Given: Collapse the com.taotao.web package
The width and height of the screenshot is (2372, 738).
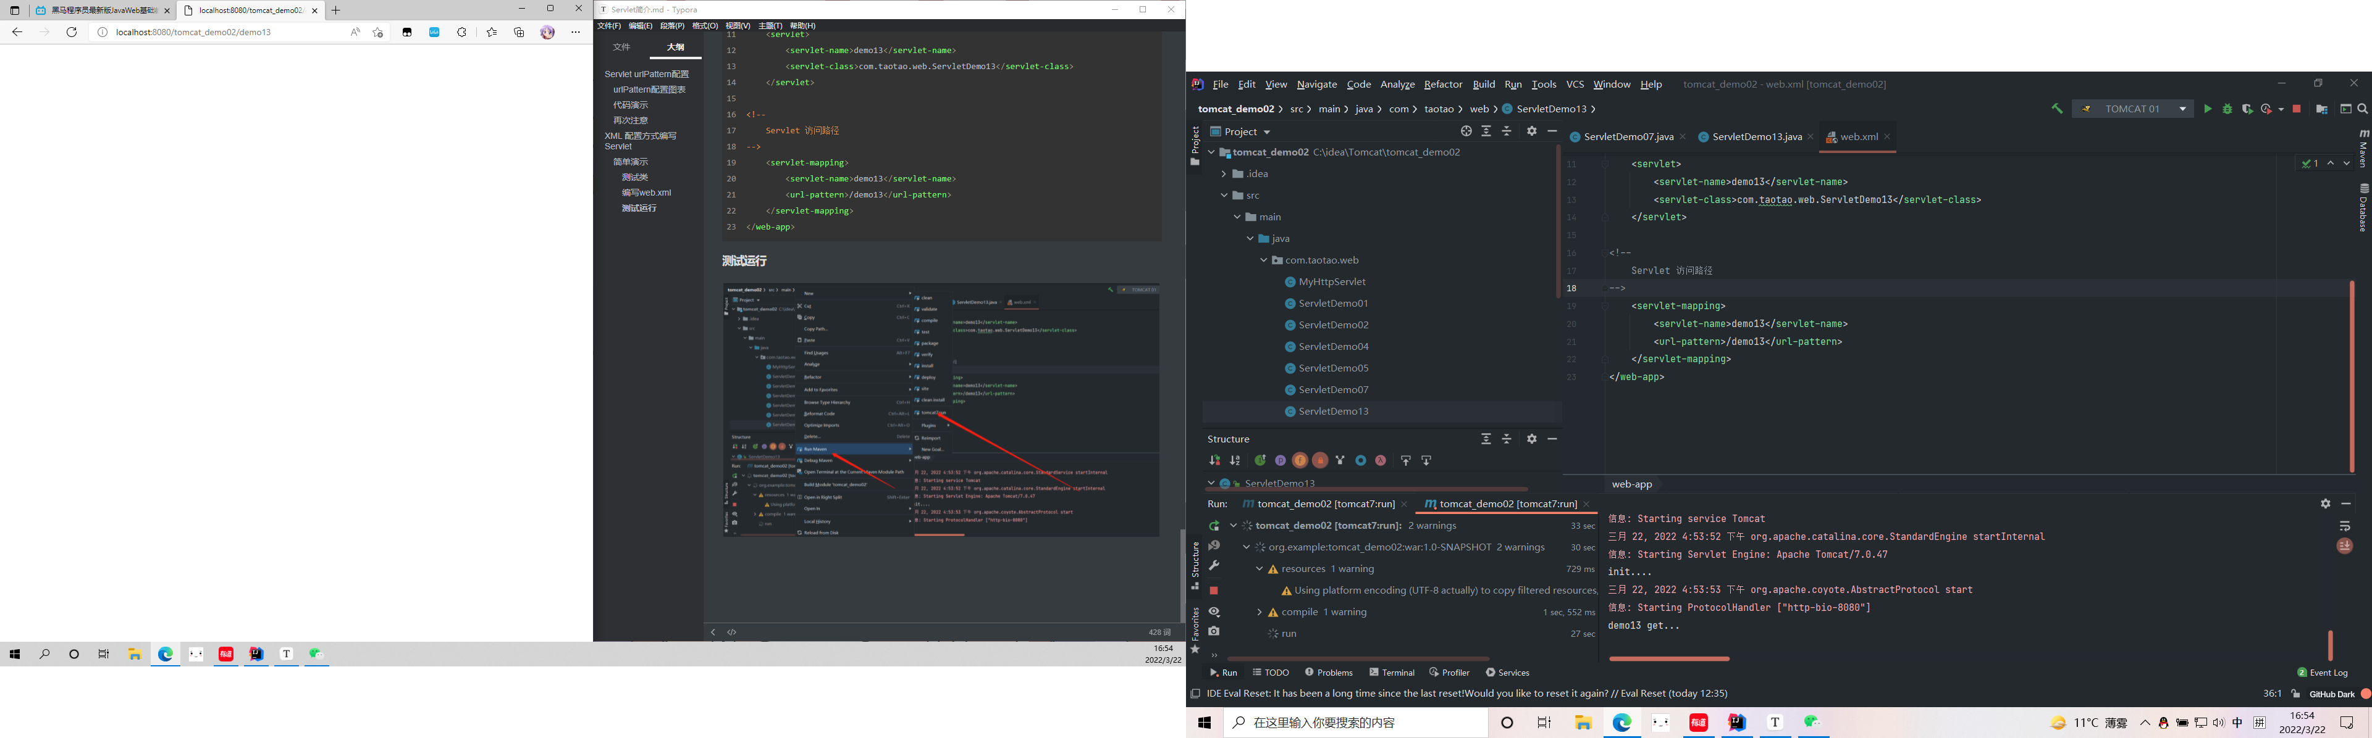Looking at the screenshot, I should pyautogui.click(x=1263, y=260).
